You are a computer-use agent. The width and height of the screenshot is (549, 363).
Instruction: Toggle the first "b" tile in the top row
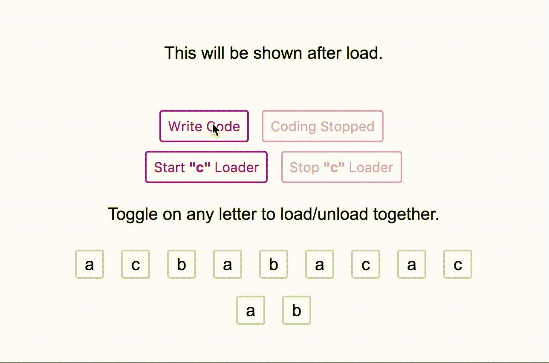tap(181, 264)
